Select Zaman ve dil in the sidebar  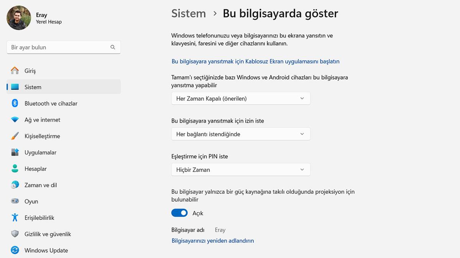[14, 185]
